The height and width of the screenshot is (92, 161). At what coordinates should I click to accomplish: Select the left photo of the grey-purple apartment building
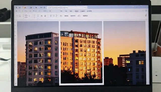point(38,53)
